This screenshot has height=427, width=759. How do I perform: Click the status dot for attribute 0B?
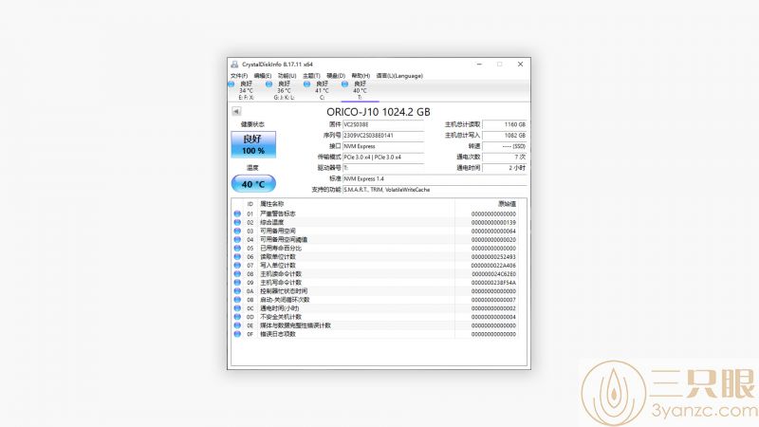coord(237,300)
